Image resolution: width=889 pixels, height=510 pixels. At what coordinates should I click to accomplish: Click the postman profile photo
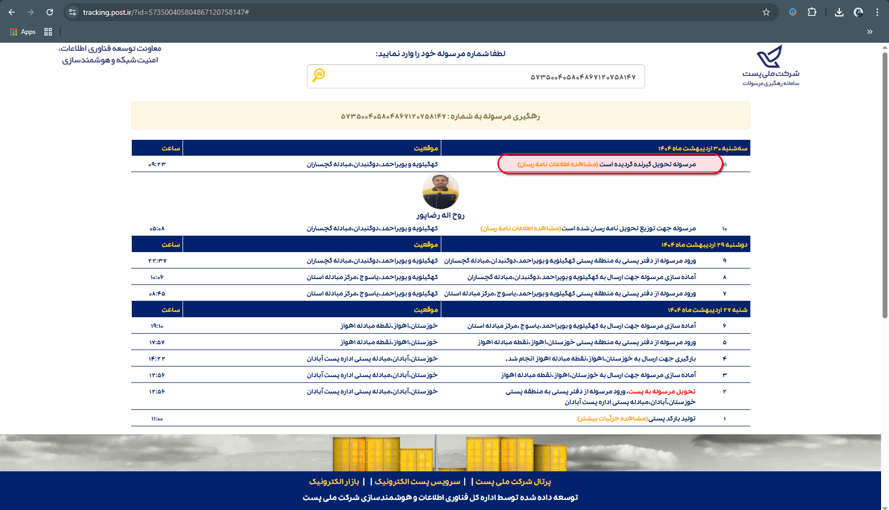pos(441,191)
